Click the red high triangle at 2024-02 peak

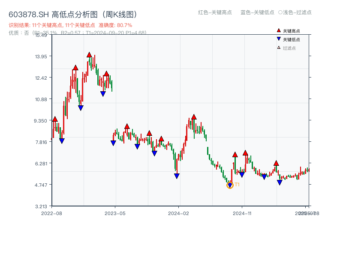click(194, 117)
